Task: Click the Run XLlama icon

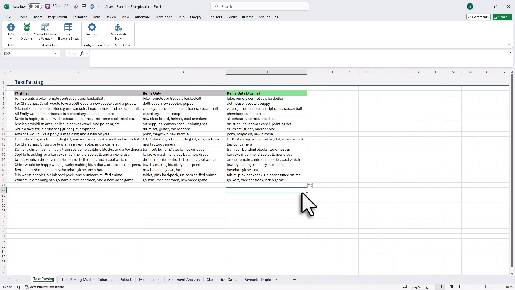Action: tap(27, 28)
